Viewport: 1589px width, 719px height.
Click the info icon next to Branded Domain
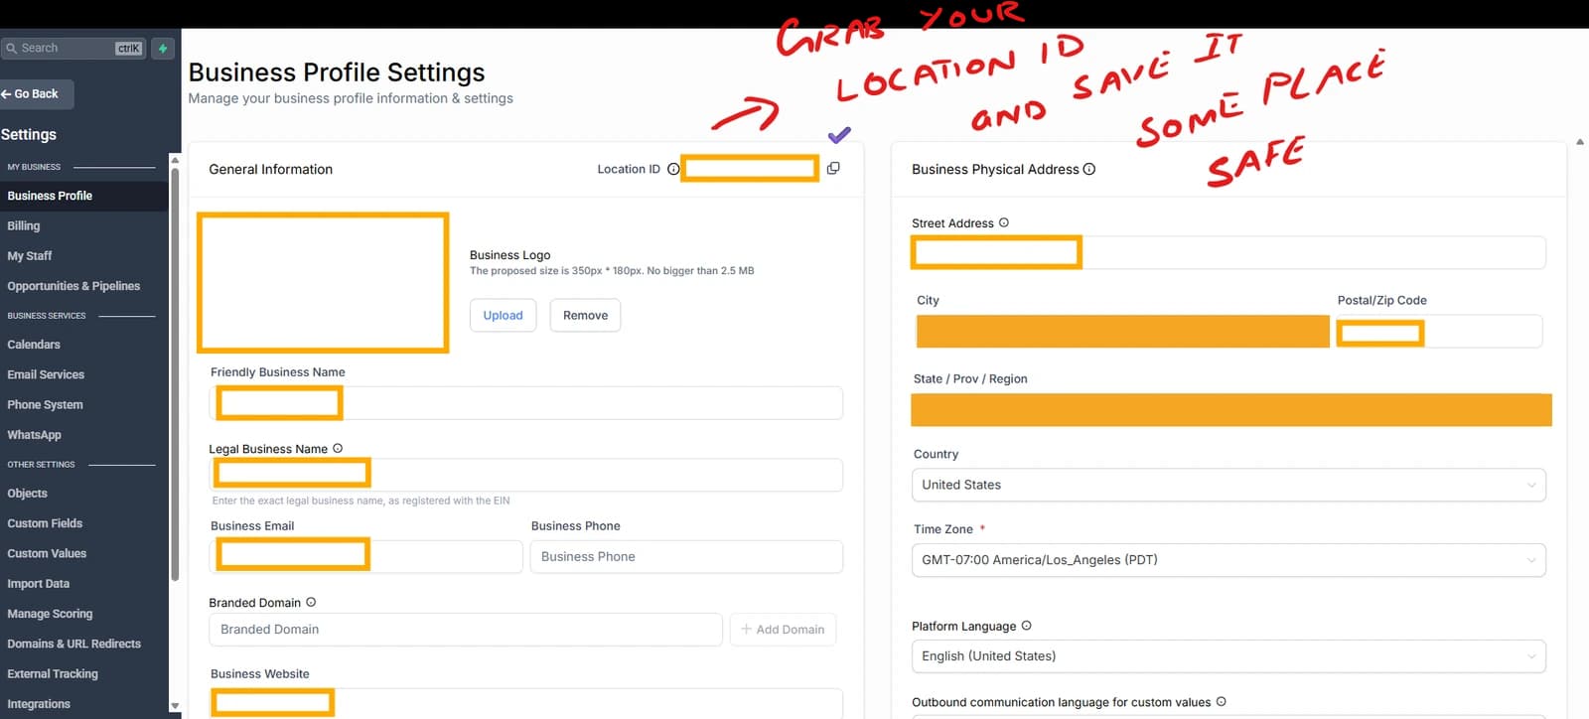click(x=311, y=602)
